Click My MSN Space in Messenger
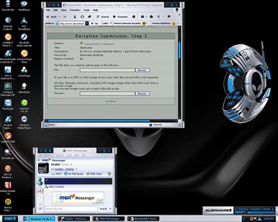The image size is (278, 222). pyautogui.click(x=74, y=174)
